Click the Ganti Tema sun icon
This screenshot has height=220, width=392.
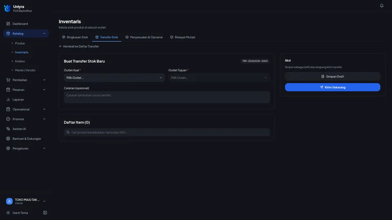(x=8, y=213)
